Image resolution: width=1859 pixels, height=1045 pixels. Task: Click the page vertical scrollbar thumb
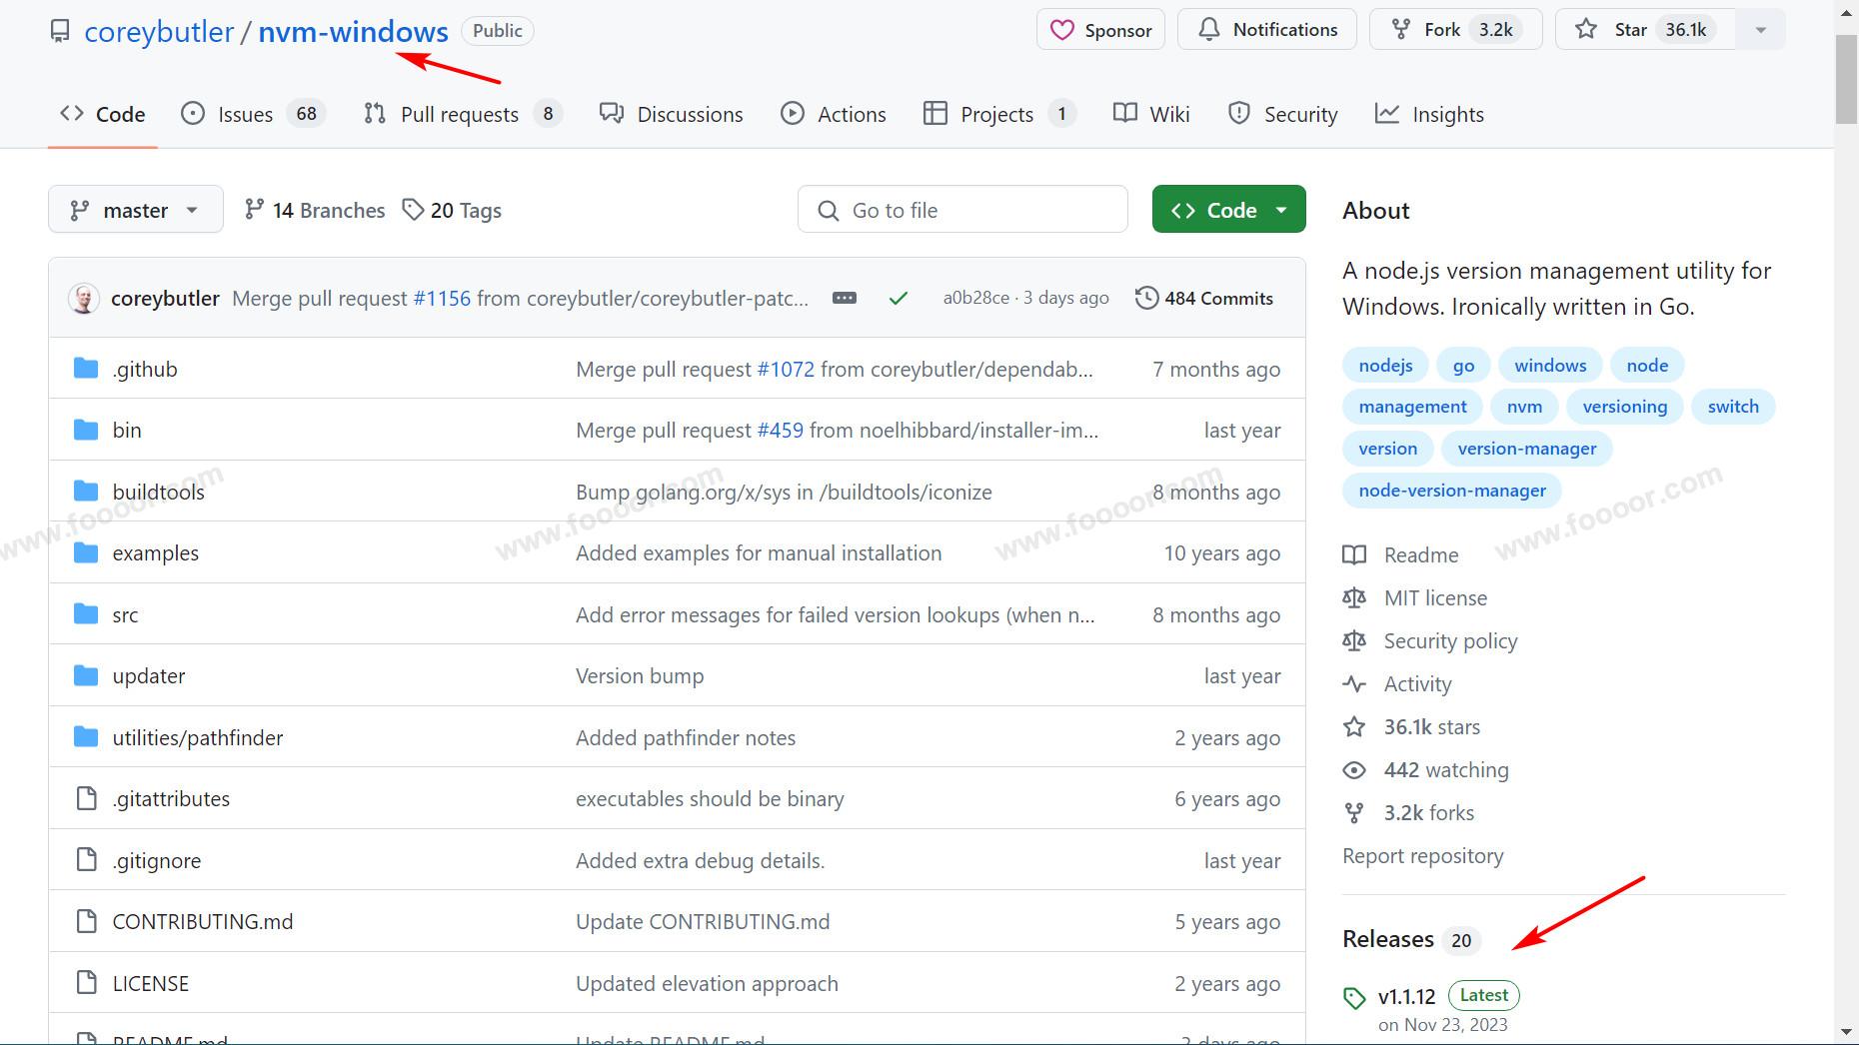pyautogui.click(x=1845, y=80)
